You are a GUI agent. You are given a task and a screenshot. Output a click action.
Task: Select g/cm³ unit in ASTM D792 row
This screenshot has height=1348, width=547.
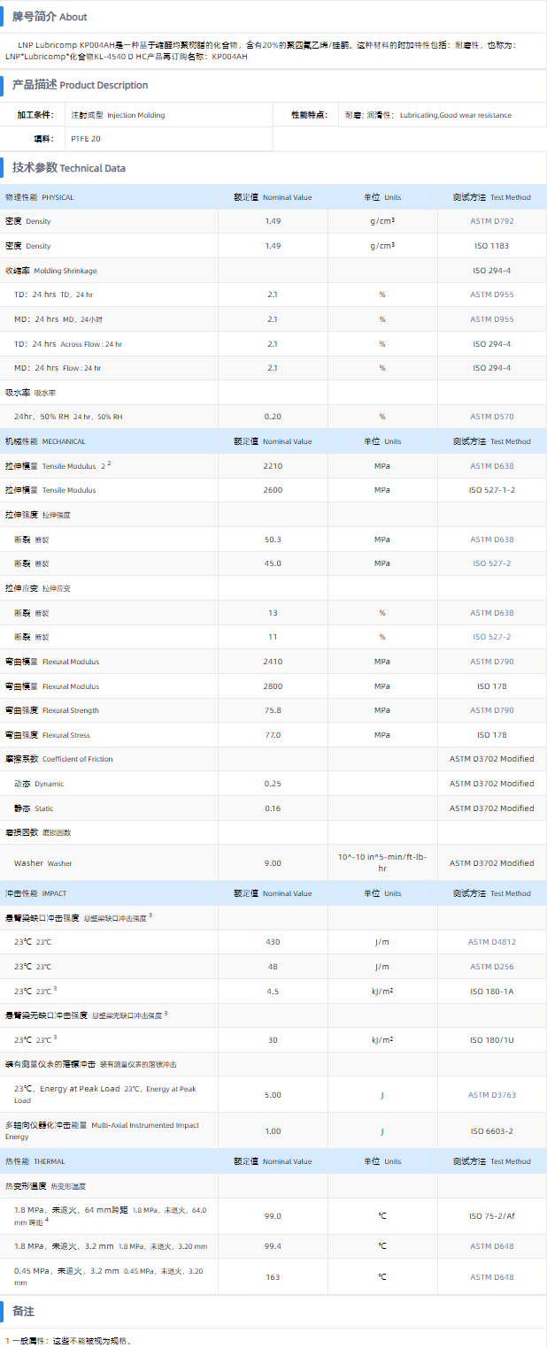(382, 221)
